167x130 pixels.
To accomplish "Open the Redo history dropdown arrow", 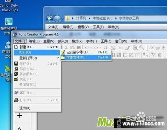I will click(100, 48).
